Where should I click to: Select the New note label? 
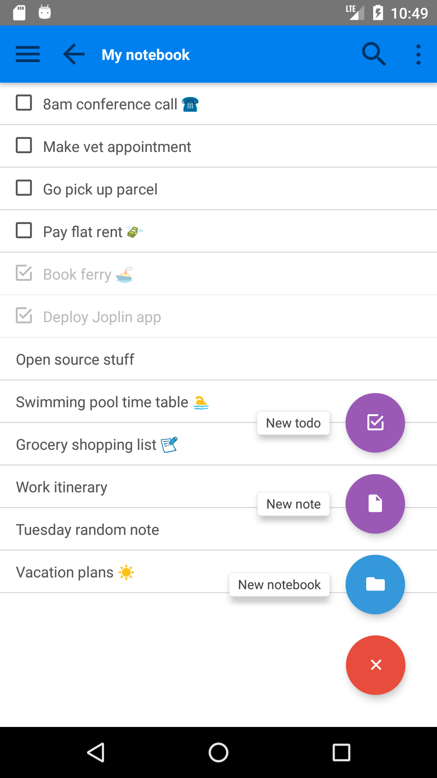(x=293, y=504)
